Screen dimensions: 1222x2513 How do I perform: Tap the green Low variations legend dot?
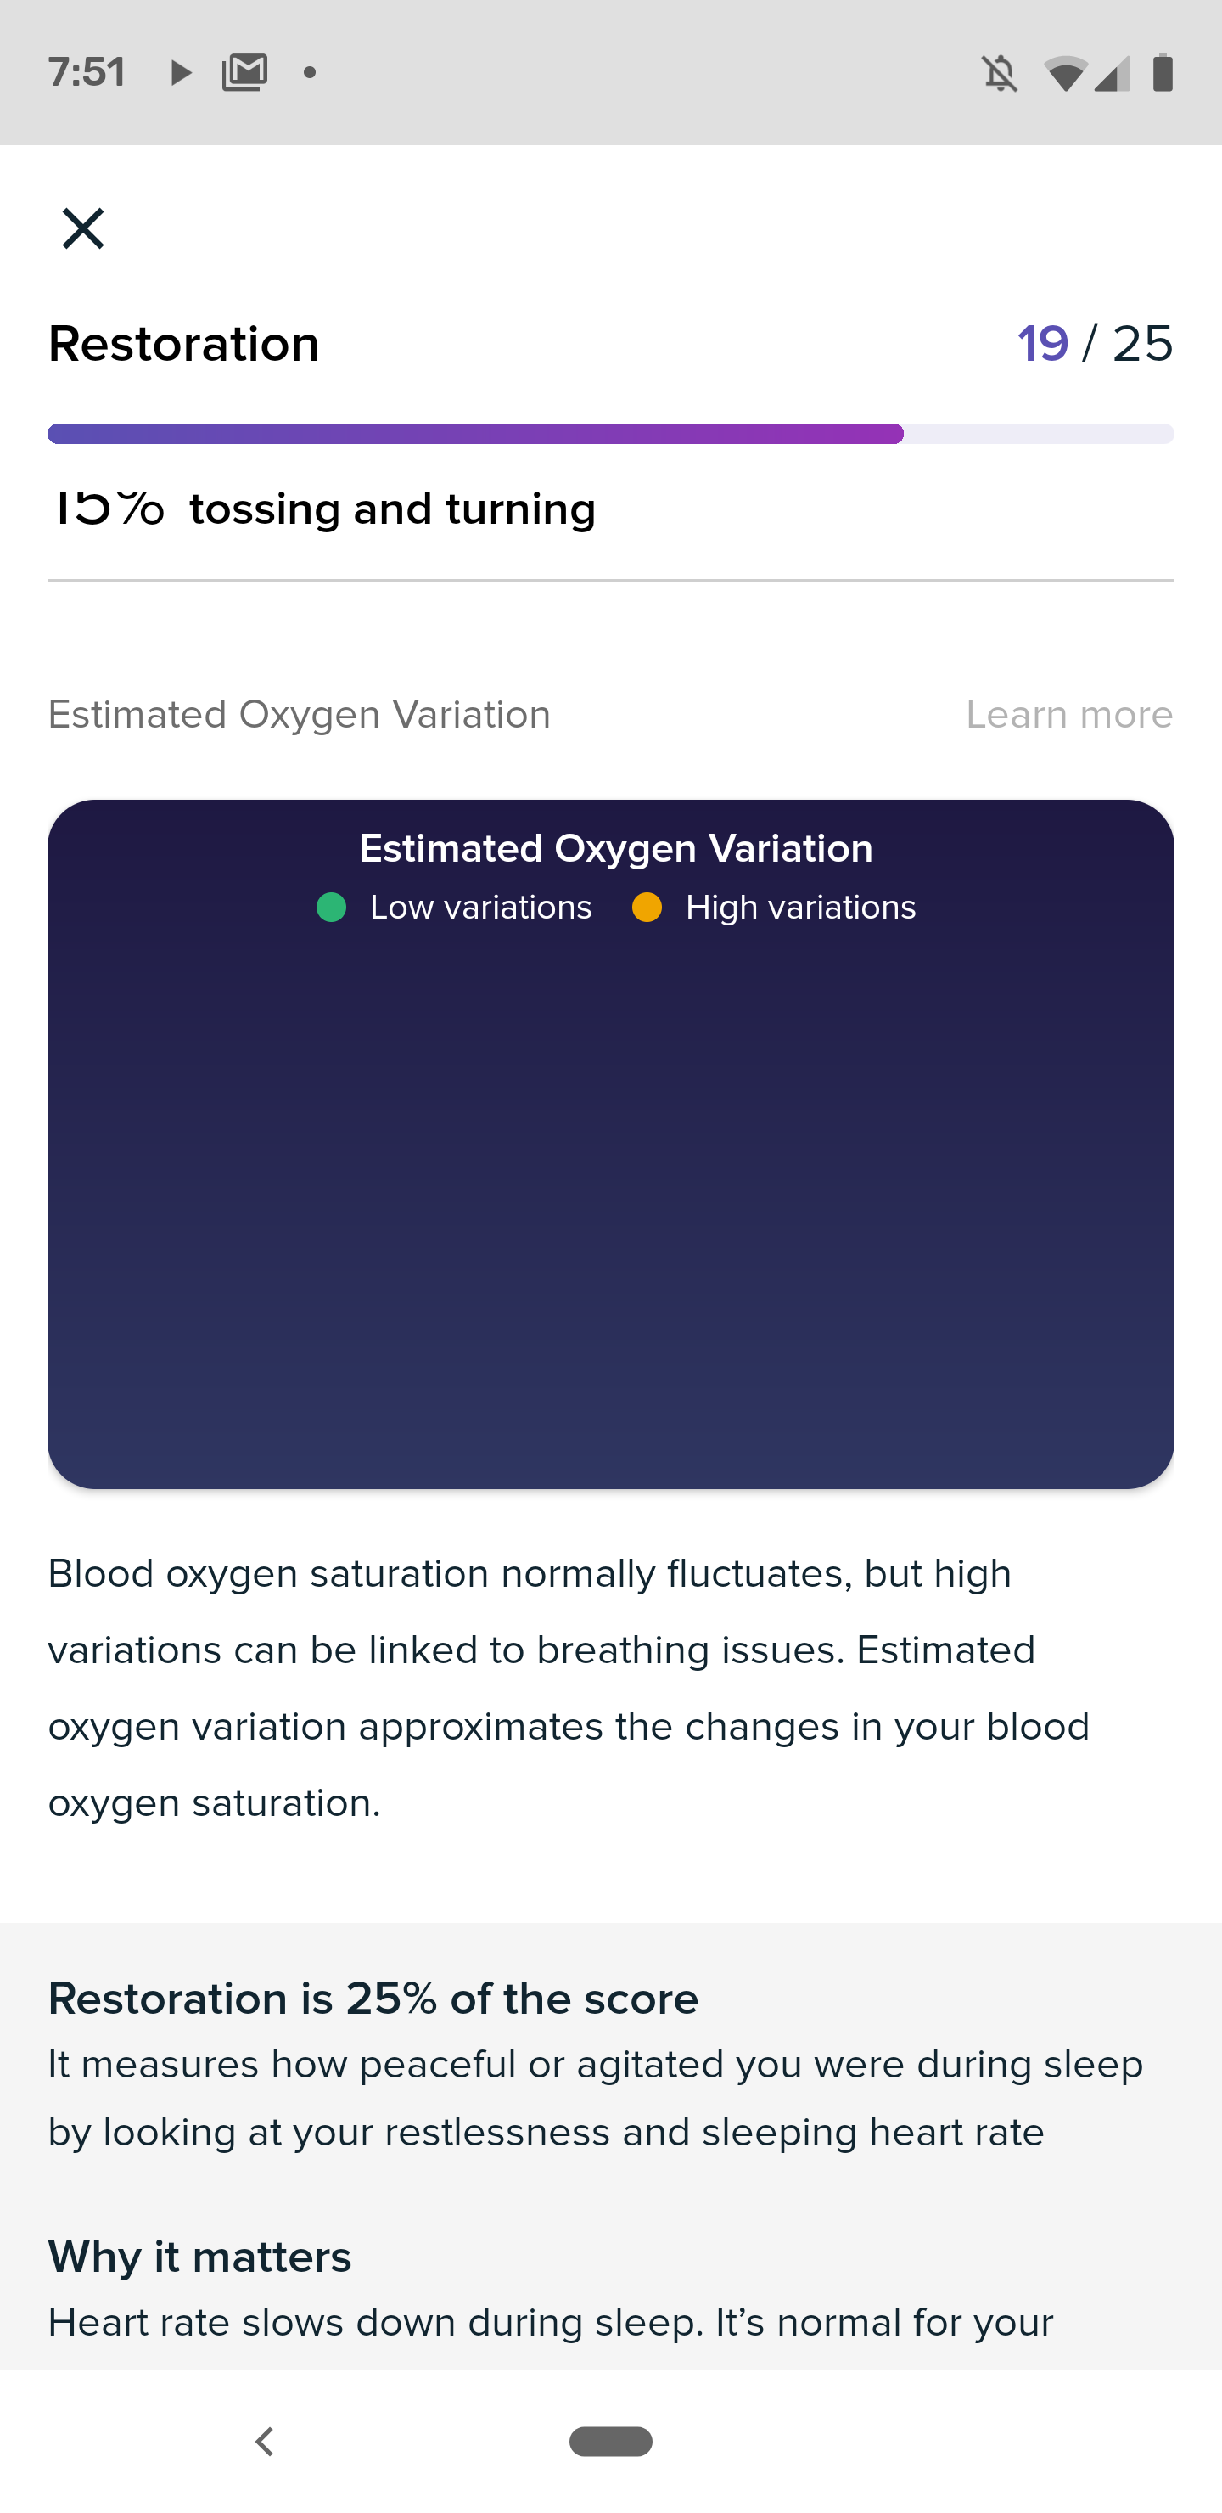332,908
